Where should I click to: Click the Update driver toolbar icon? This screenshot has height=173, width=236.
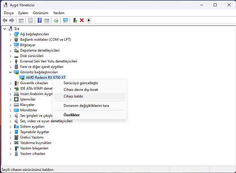(56, 20)
